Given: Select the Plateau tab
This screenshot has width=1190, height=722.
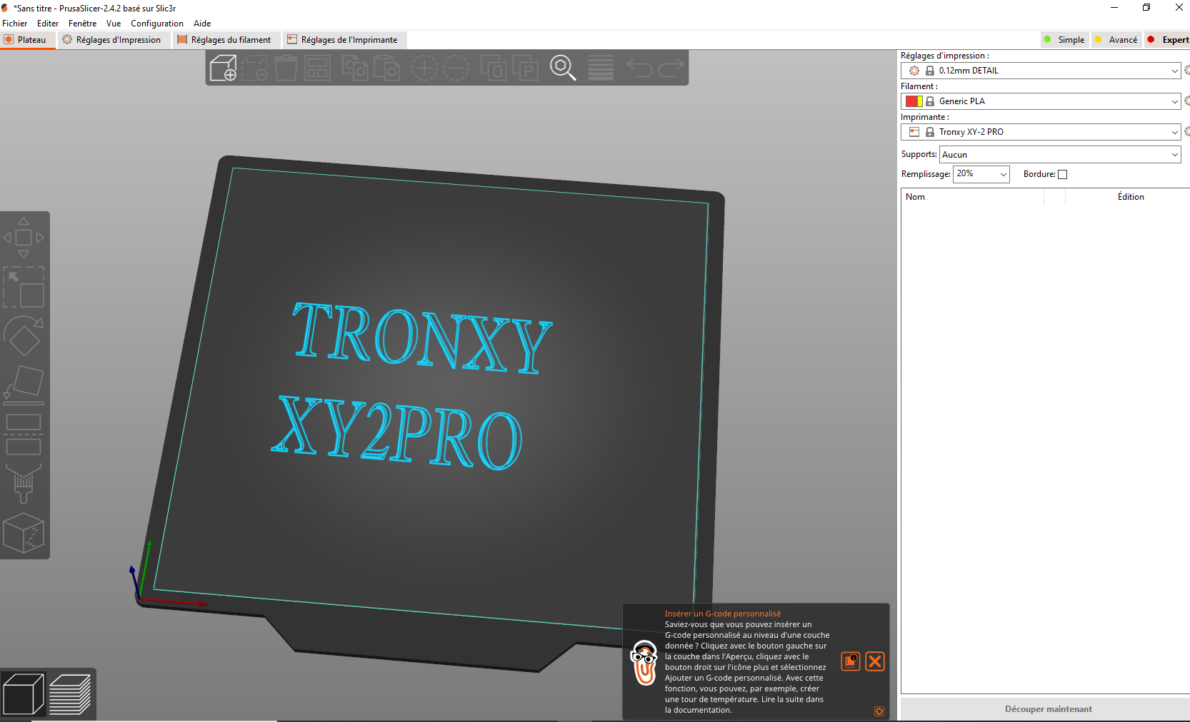Looking at the screenshot, I should (27, 40).
